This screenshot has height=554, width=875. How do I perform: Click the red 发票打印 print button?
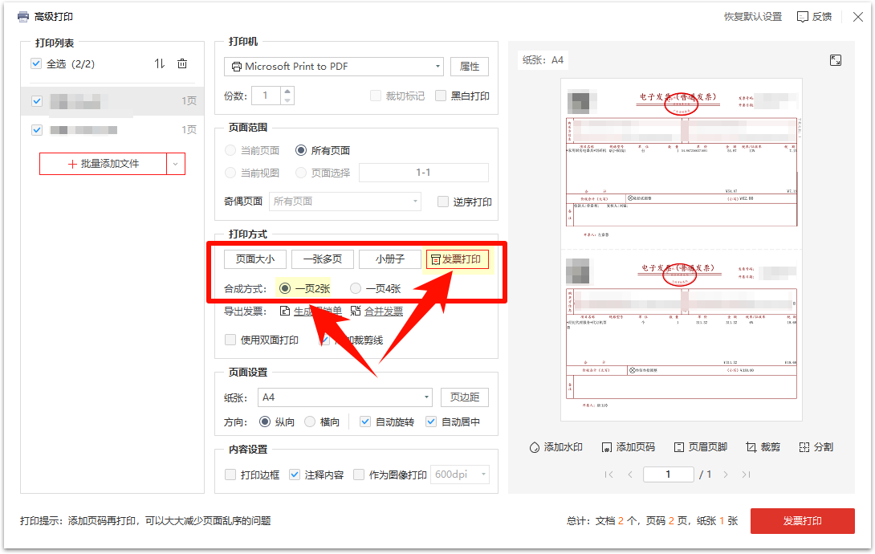(804, 521)
